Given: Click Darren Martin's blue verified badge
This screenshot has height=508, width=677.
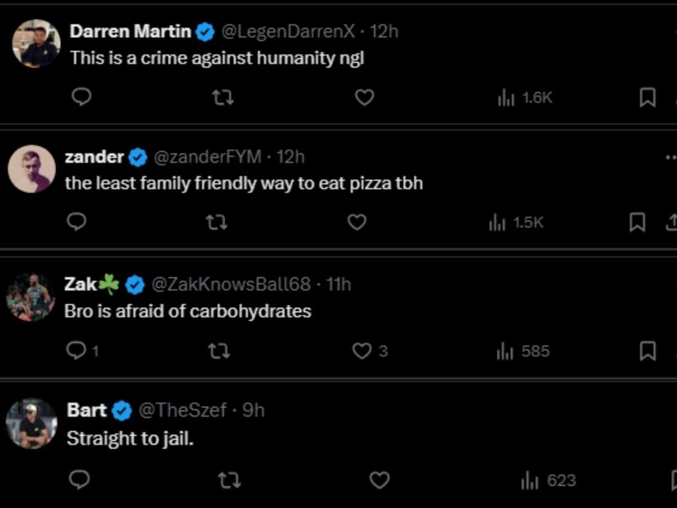Looking at the screenshot, I should coord(205,31).
